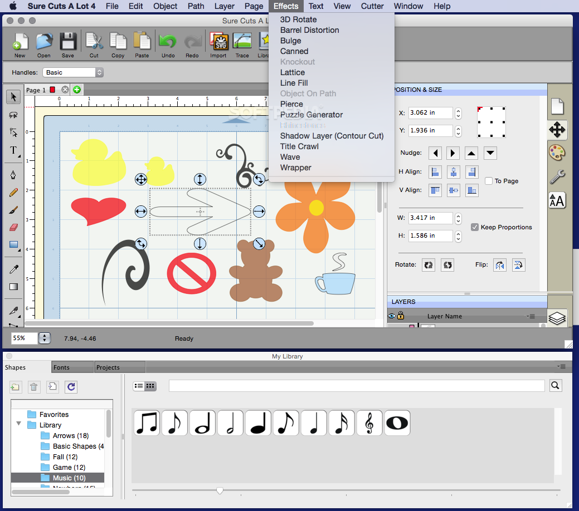This screenshot has height=511, width=579.
Task: Click the canvas horizontal scrollbar
Action: click(169, 323)
